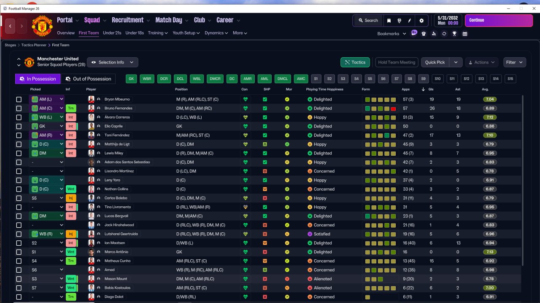Click Bryan Mbeumo's player portrait icon
Viewport: 540px width, 303px height.
(91, 99)
